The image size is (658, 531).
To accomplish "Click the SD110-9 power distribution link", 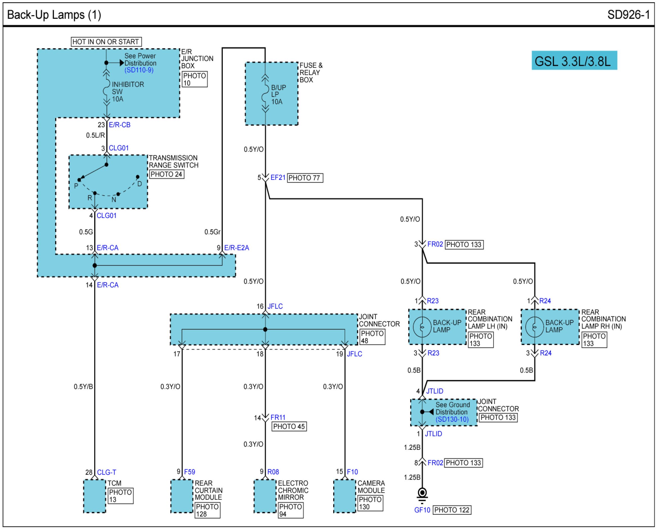I will pyautogui.click(x=139, y=70).
